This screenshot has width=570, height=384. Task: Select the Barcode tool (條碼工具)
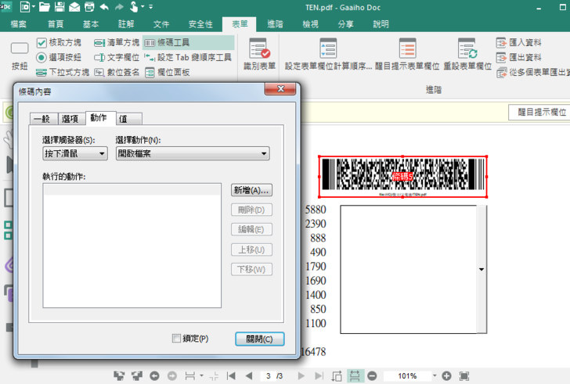point(188,42)
